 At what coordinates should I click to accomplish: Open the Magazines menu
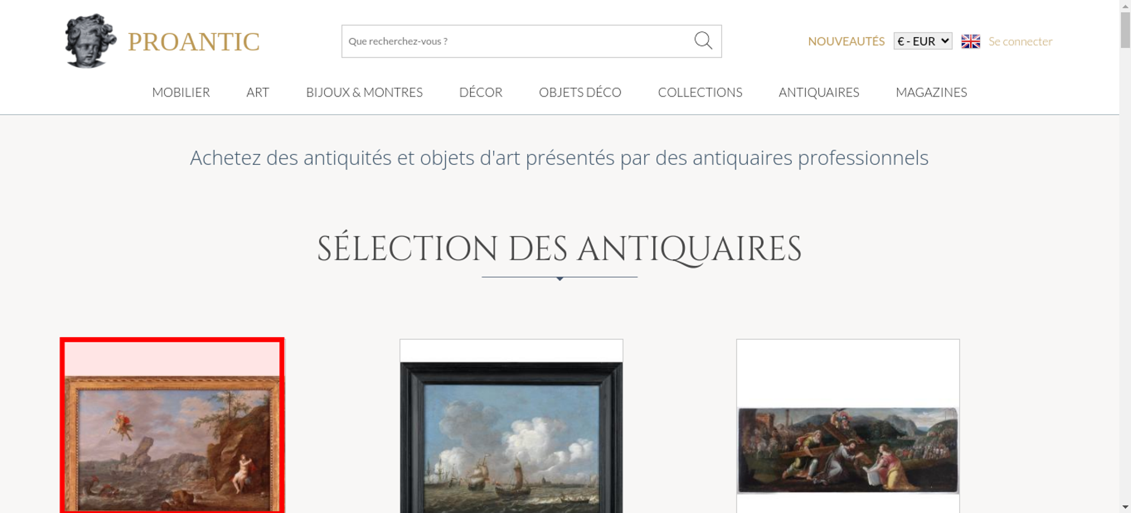pyautogui.click(x=931, y=92)
